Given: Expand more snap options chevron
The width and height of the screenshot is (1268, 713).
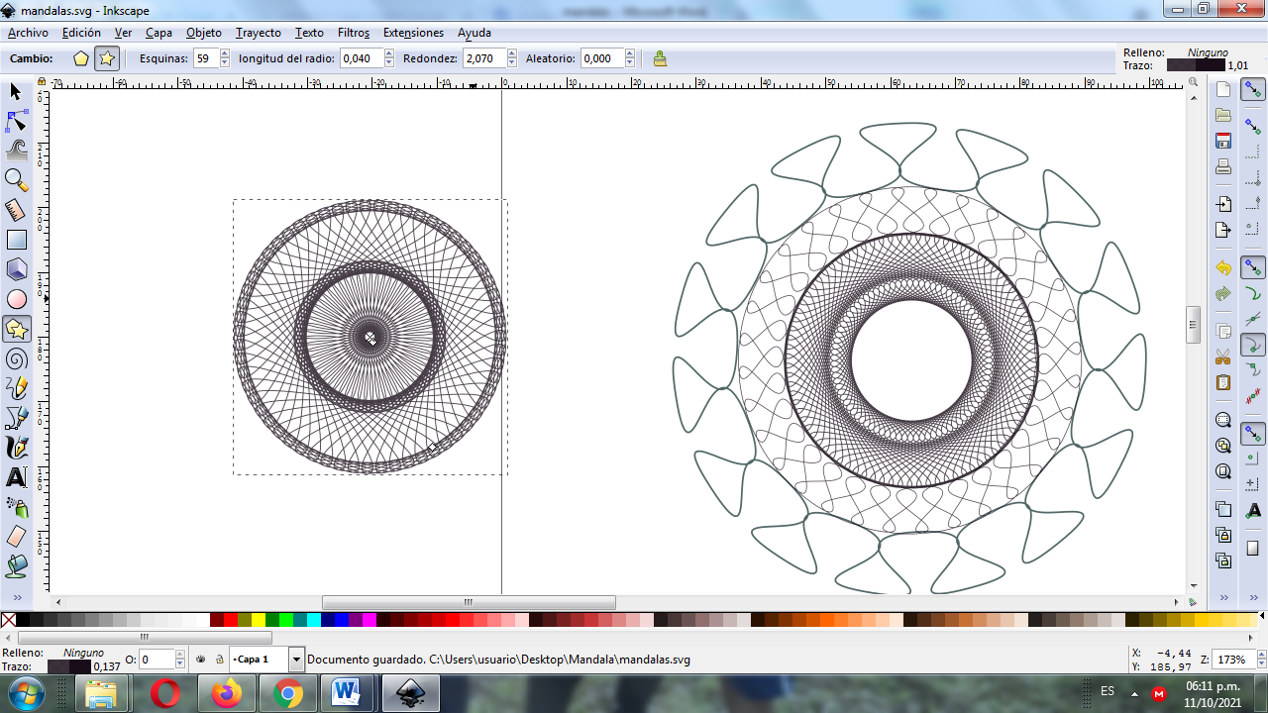Looking at the screenshot, I should pos(1253,597).
